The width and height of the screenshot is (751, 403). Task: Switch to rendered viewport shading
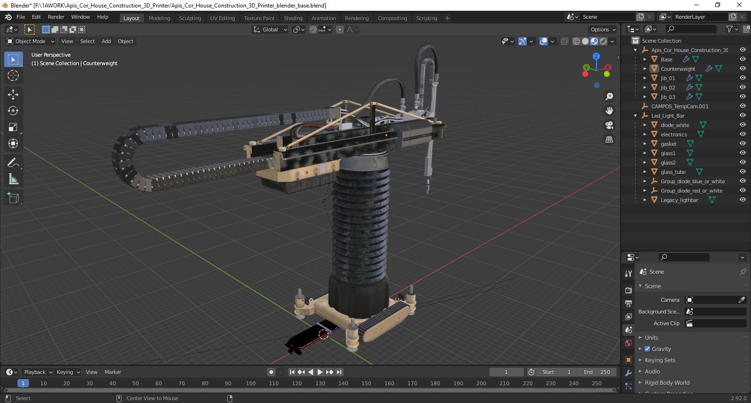click(603, 41)
